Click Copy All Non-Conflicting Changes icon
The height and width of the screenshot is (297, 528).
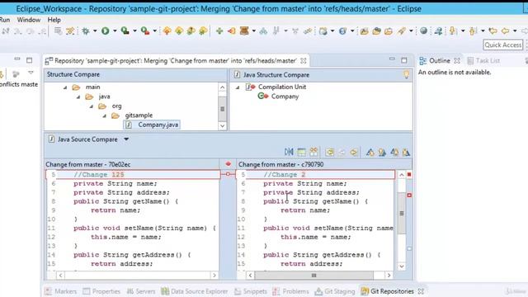(x=330, y=152)
